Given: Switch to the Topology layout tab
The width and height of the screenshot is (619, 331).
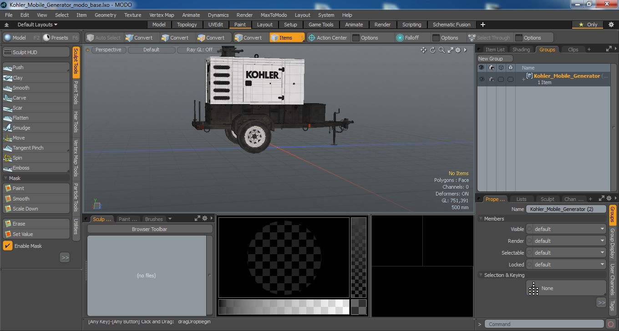Looking at the screenshot, I should pos(187,25).
